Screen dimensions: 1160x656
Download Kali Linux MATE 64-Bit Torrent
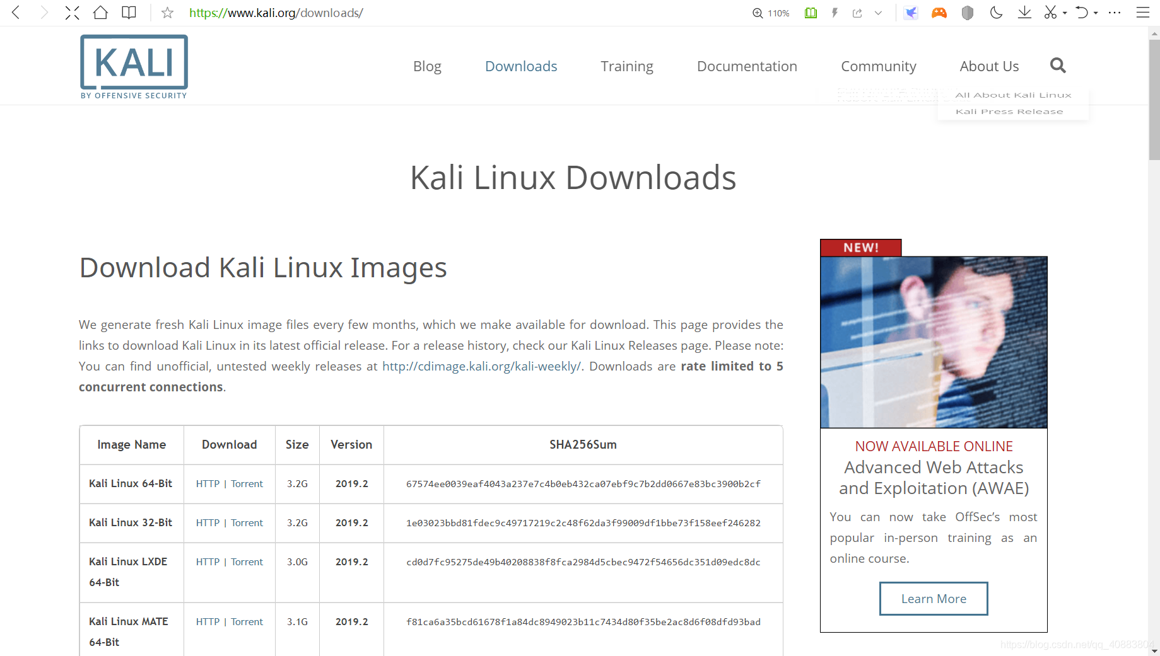tap(247, 622)
